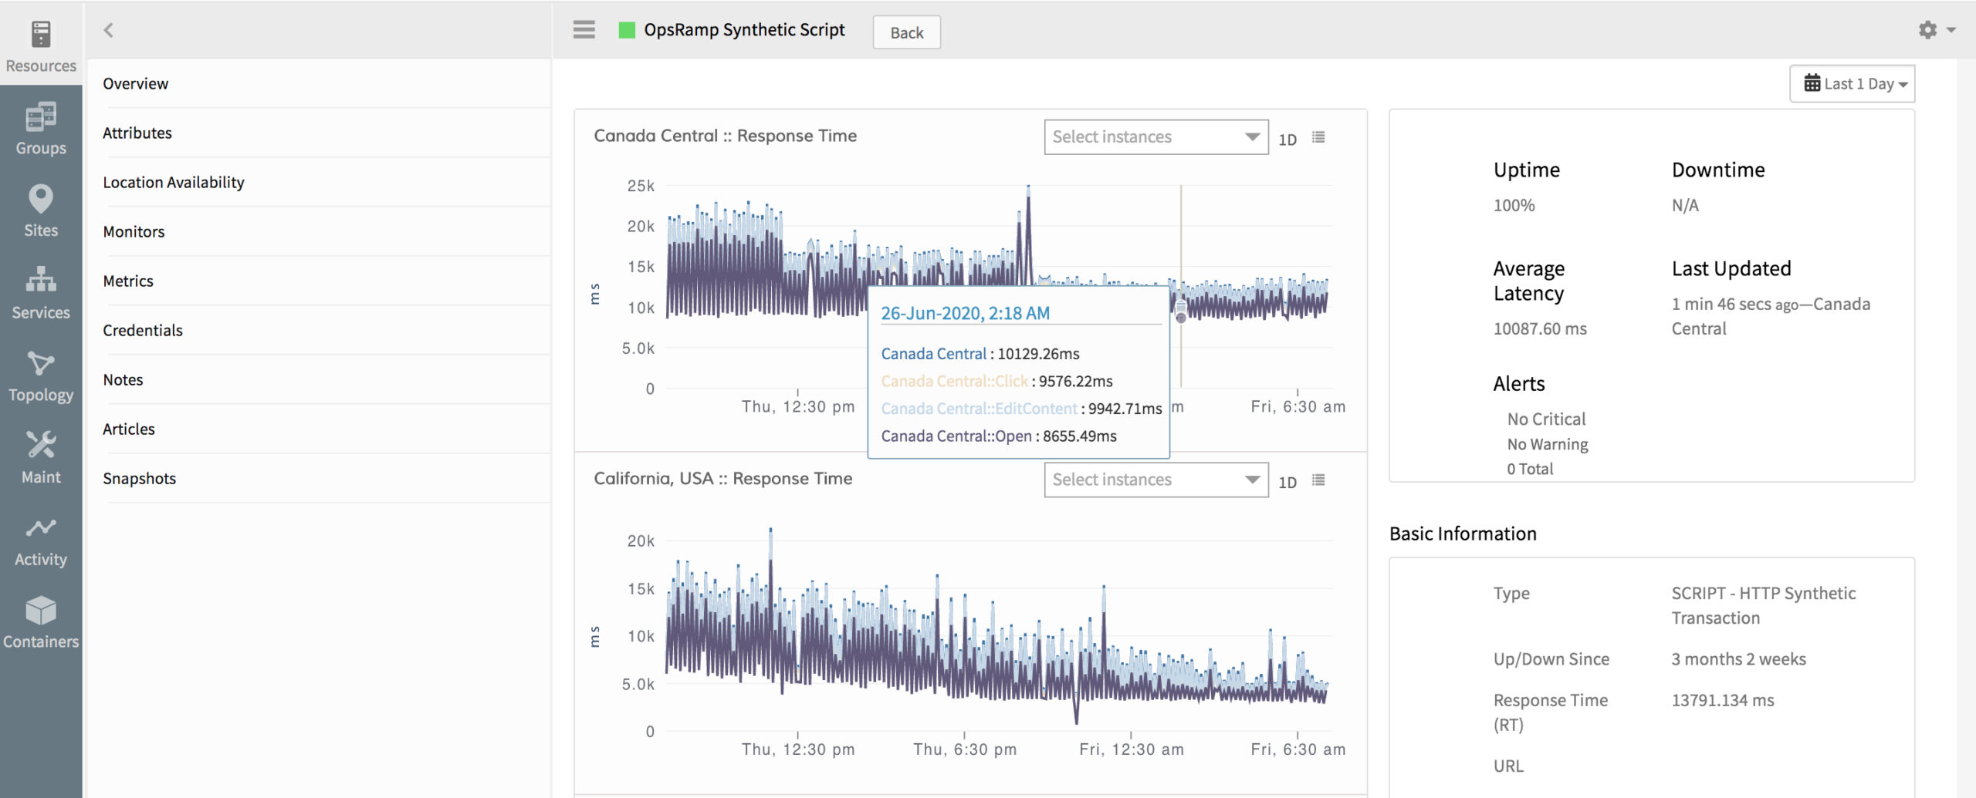The width and height of the screenshot is (1976, 798).
Task: Open the Sites sidebar section
Action: coord(41,210)
